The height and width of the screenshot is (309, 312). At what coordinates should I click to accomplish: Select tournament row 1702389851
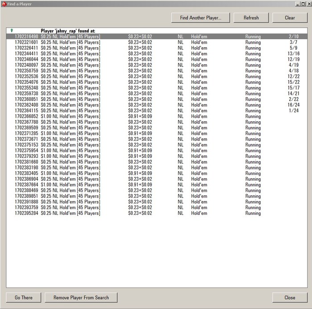(x=157, y=196)
